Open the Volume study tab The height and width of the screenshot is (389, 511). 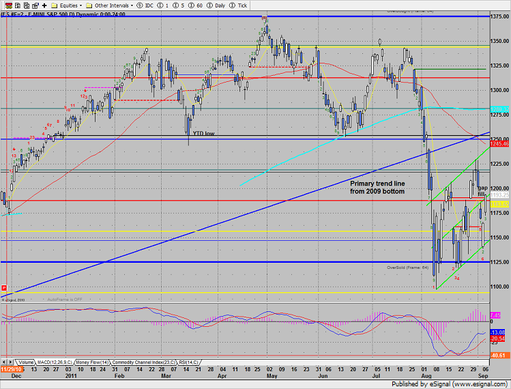(26, 362)
